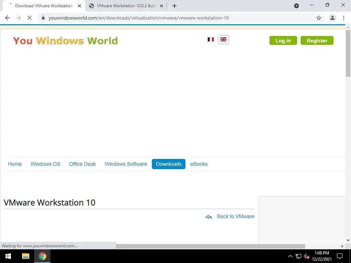Close the Download VMware Workstation tab
351x263 pixels.
(80, 6)
